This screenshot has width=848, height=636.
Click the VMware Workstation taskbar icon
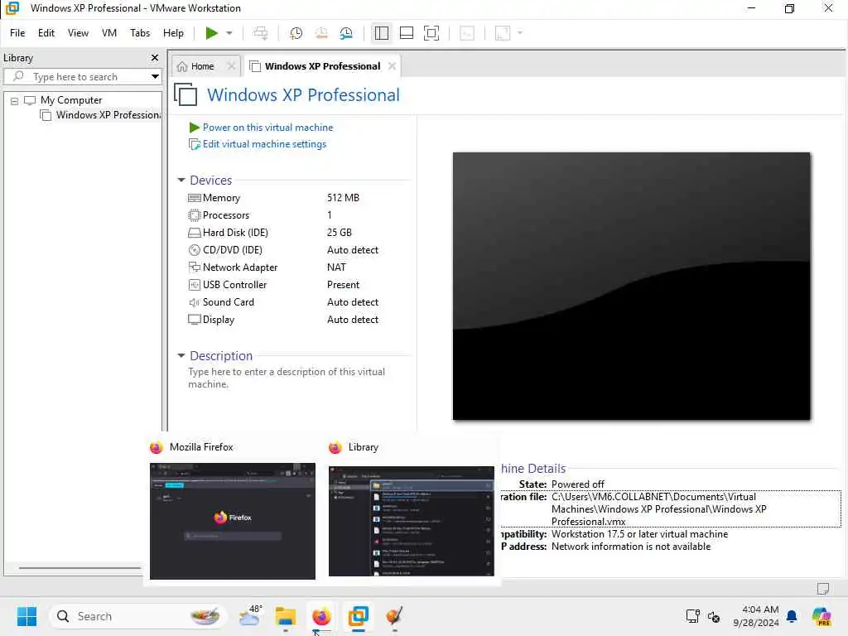pos(358,616)
